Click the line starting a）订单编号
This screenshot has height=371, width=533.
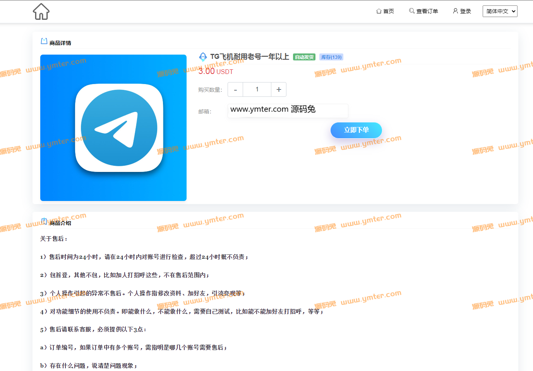pyautogui.click(x=134, y=348)
